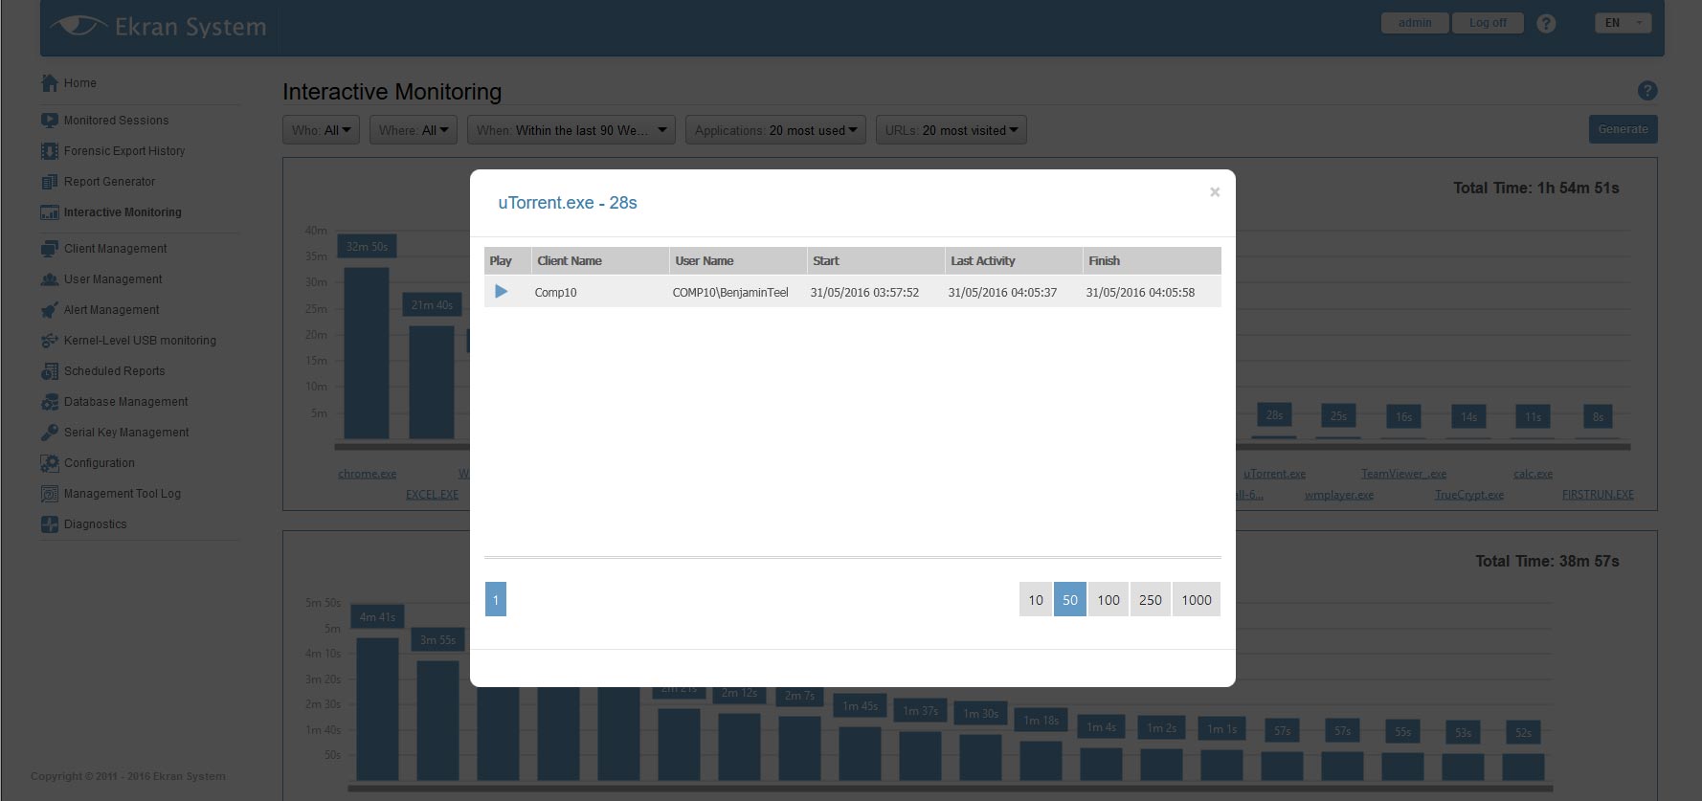
Task: Show 250 rows per page
Action: click(1151, 600)
